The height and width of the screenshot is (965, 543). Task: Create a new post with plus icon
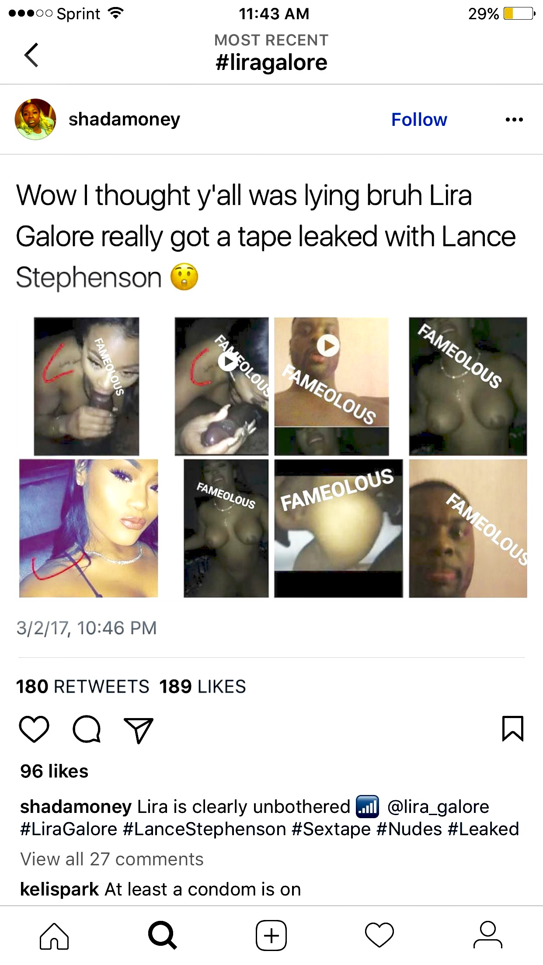click(271, 936)
